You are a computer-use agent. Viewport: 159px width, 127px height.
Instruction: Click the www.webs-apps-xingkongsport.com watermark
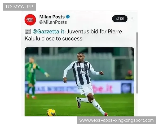tap(117, 120)
